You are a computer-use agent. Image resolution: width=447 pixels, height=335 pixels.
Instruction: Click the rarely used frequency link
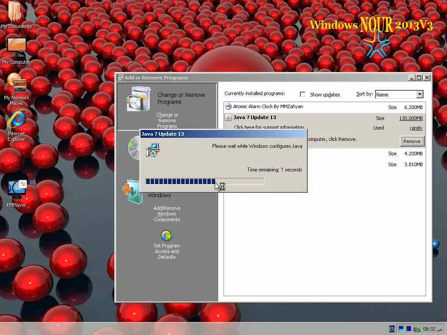(x=416, y=128)
